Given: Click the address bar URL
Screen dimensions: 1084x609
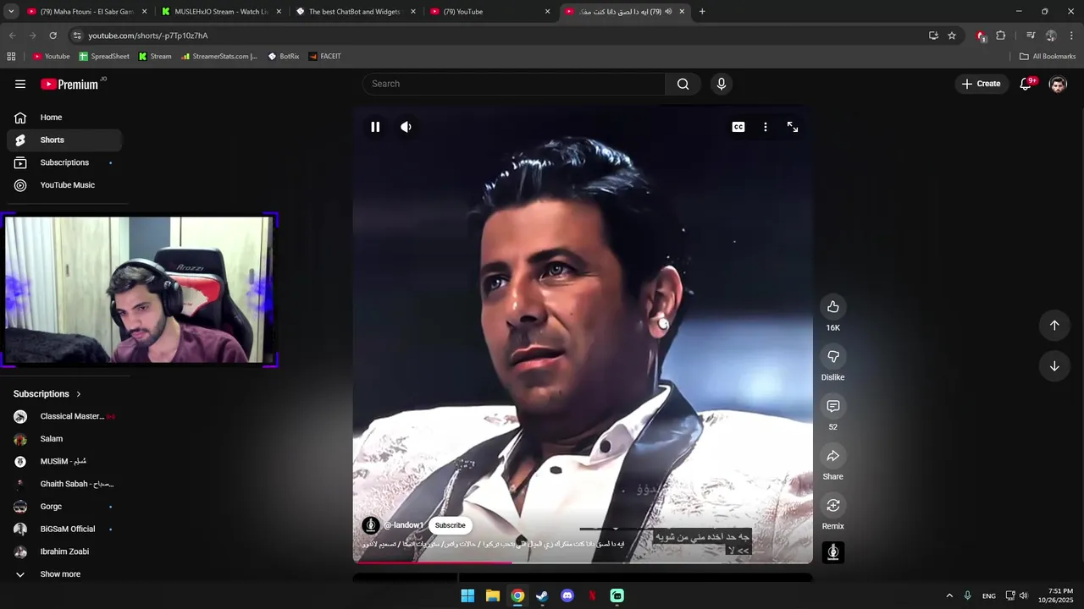Looking at the screenshot, I should pyautogui.click(x=148, y=36).
